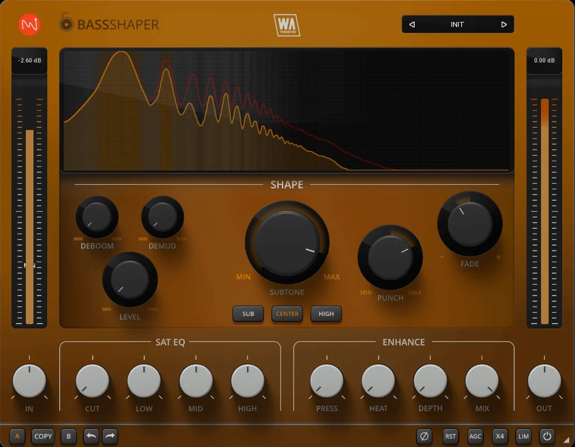Click the W.A Production logo
The width and height of the screenshot is (575, 447).
pos(287,24)
